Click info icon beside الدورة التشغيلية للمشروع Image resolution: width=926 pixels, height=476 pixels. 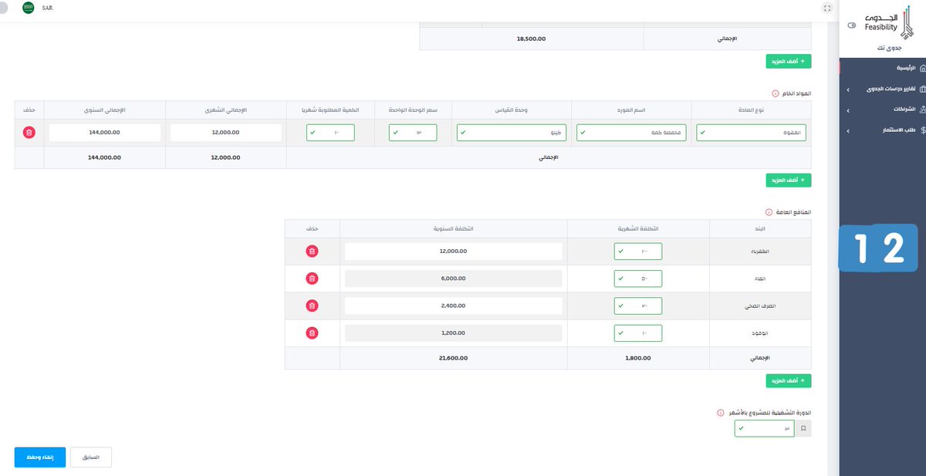[721, 413]
